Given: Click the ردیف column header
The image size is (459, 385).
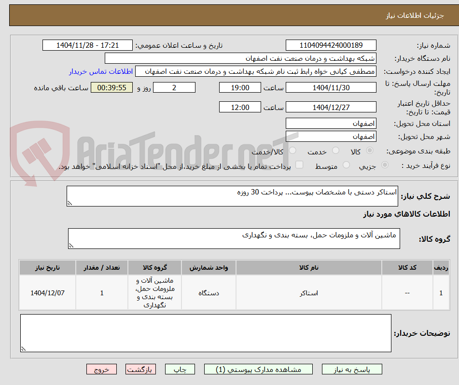Looking at the screenshot, I should coord(441,268).
